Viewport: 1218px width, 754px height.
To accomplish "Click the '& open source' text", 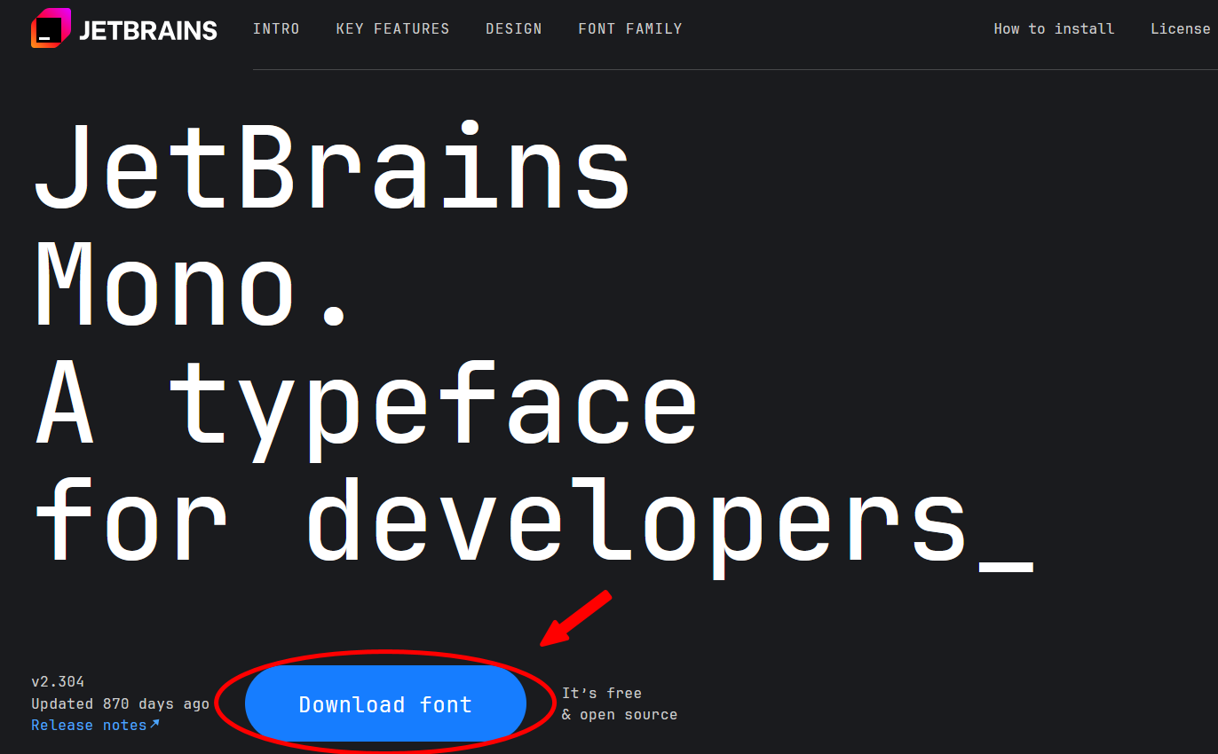I will point(620,714).
